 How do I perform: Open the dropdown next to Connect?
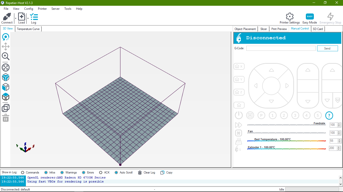(x=15, y=18)
